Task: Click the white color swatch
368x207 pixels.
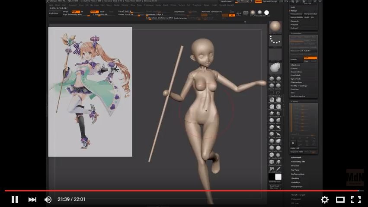Action: tap(278, 177)
